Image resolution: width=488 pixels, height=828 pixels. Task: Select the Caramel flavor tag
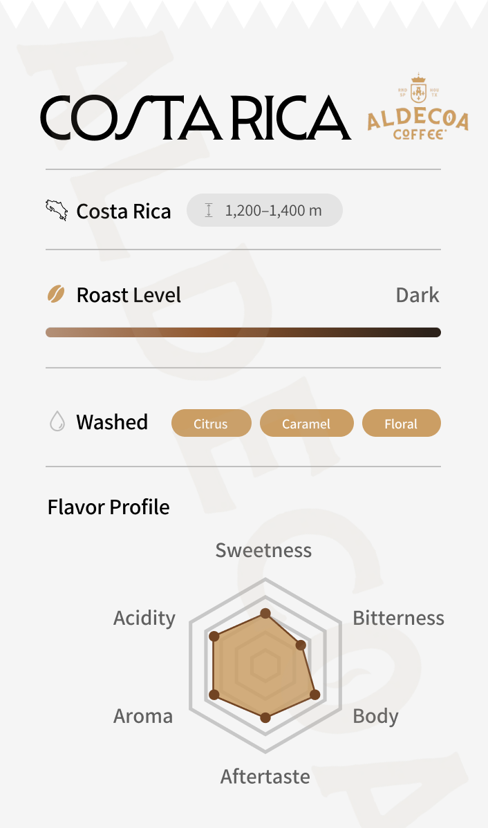click(x=306, y=424)
